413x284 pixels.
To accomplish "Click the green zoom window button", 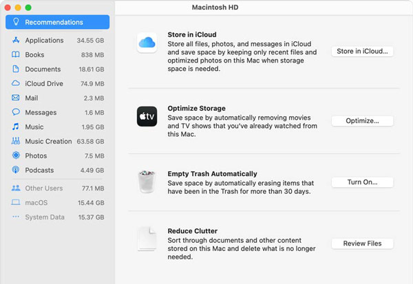I will tap(28, 8).
